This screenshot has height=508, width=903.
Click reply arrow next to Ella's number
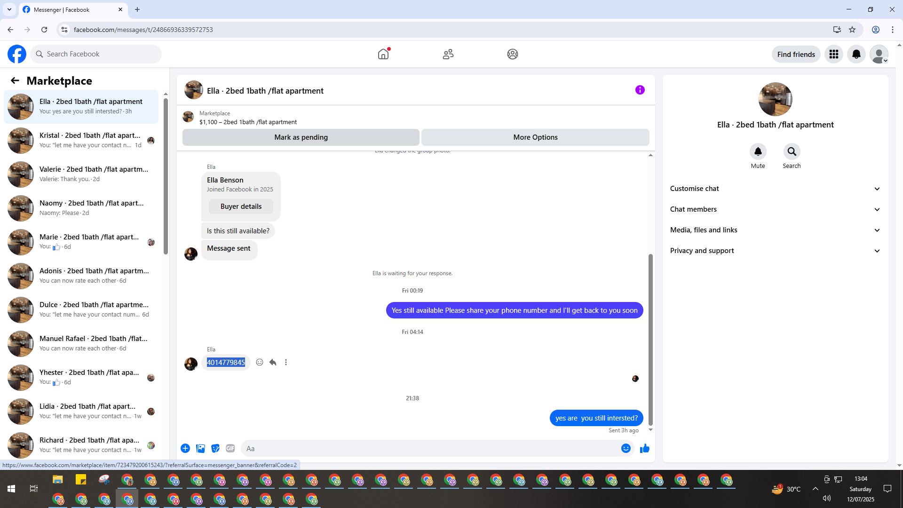tap(273, 362)
